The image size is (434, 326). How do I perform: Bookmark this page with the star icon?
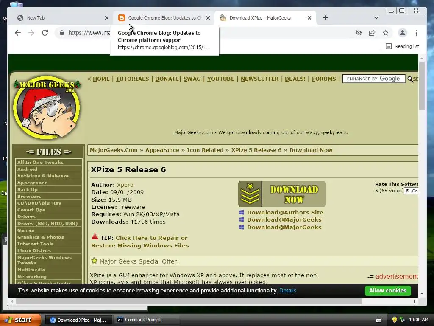[386, 33]
